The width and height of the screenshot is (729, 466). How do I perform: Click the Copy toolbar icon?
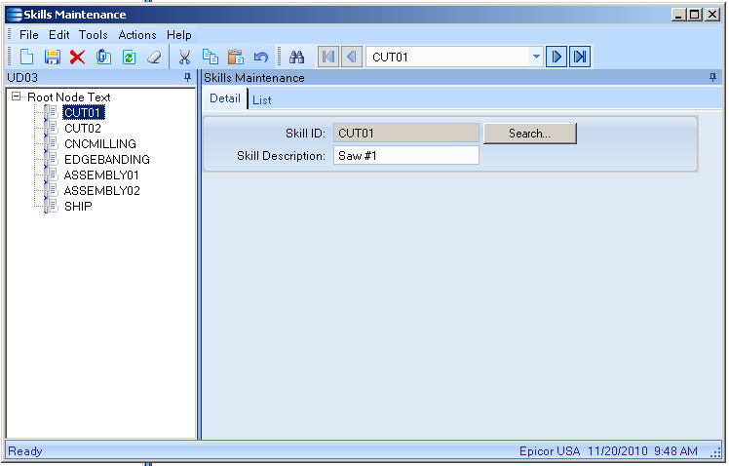(x=211, y=57)
